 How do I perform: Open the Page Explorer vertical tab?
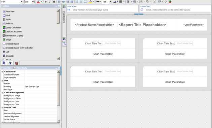64,17
